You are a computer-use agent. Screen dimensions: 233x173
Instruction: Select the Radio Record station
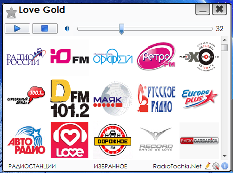[156, 139]
